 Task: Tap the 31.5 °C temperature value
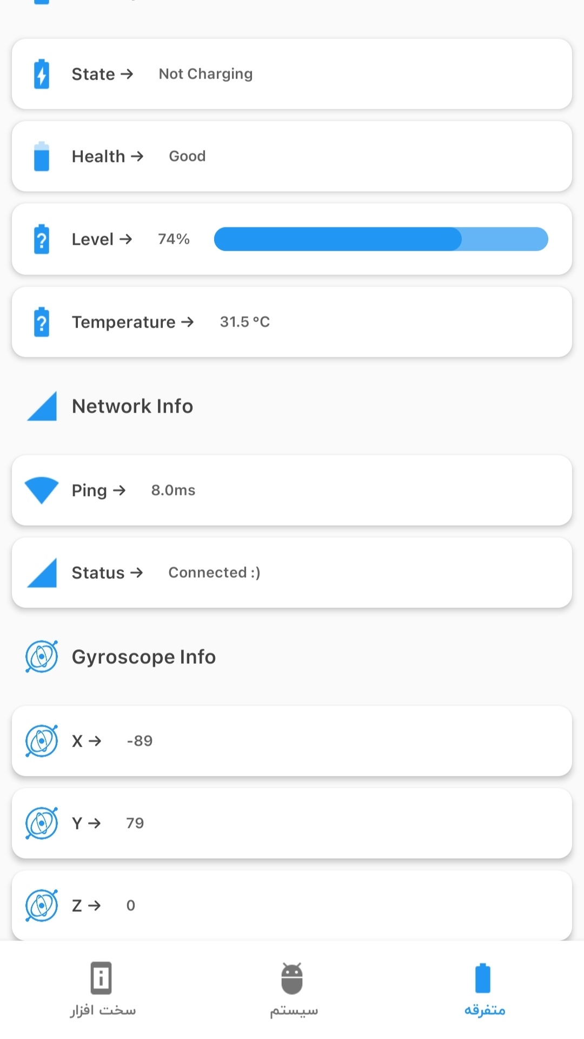click(x=244, y=322)
